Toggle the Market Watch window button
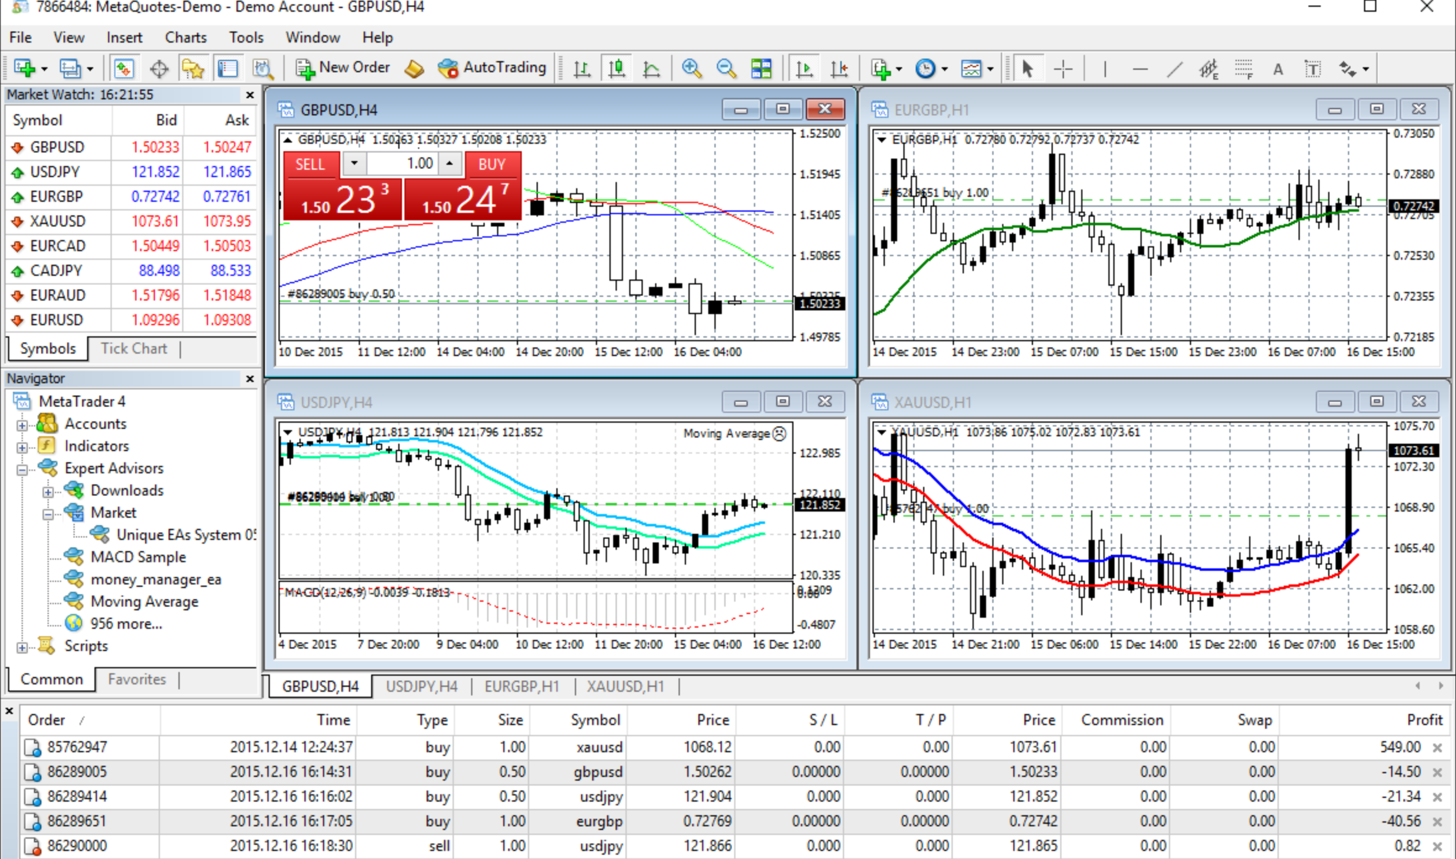 pos(124,68)
